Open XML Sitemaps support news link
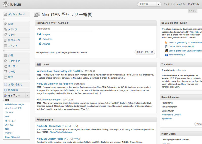202x144 pixels. [x=49, y=100]
